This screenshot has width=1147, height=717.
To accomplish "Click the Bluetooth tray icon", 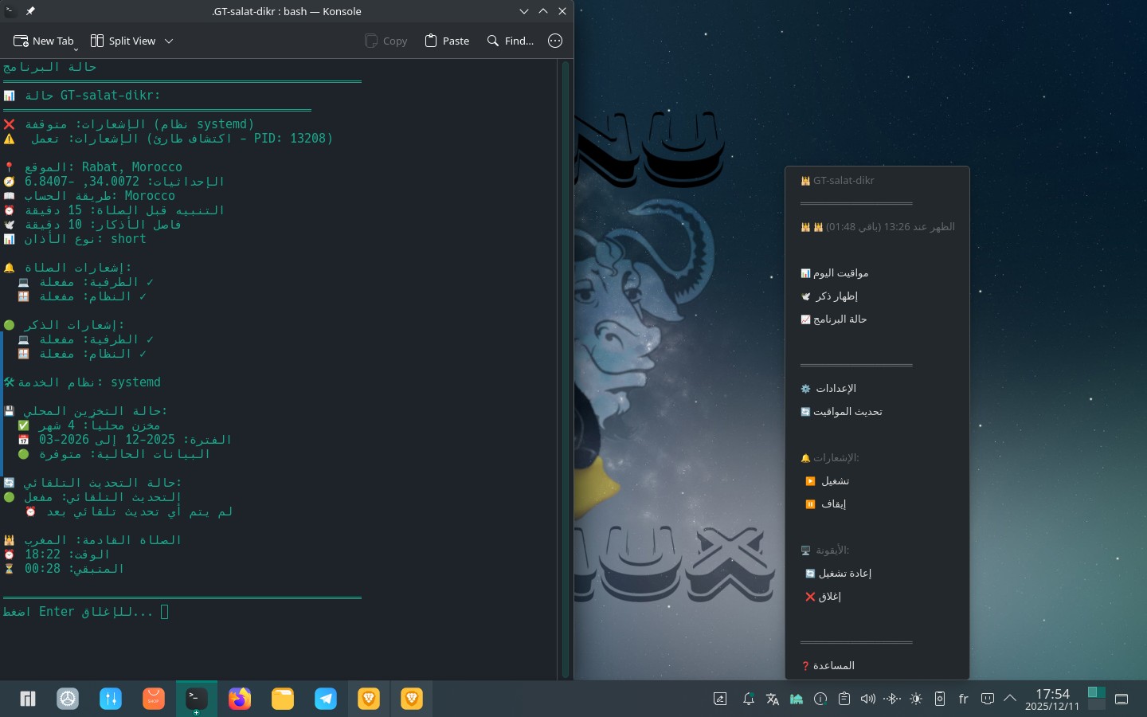I will click(x=892, y=699).
